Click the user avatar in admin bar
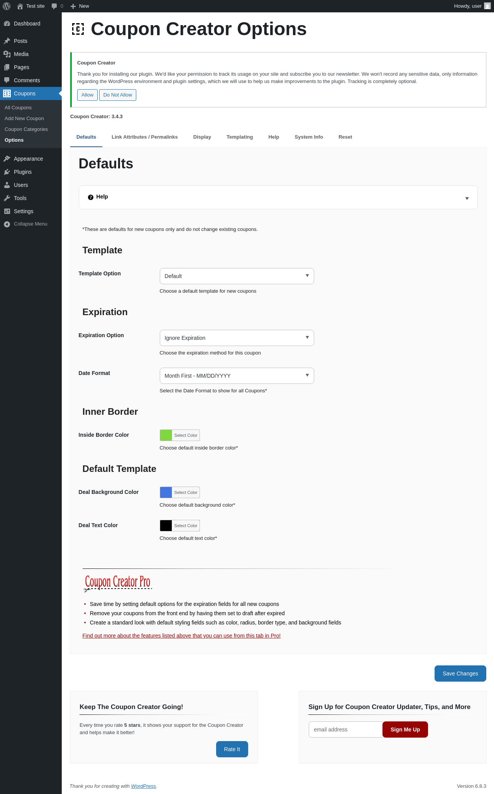This screenshot has height=794, width=494. tap(487, 6)
